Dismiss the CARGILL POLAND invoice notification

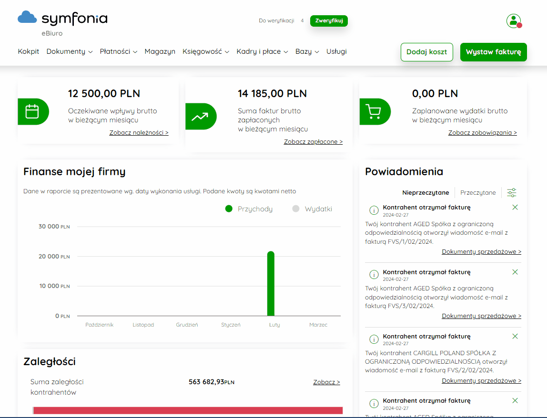tap(515, 337)
